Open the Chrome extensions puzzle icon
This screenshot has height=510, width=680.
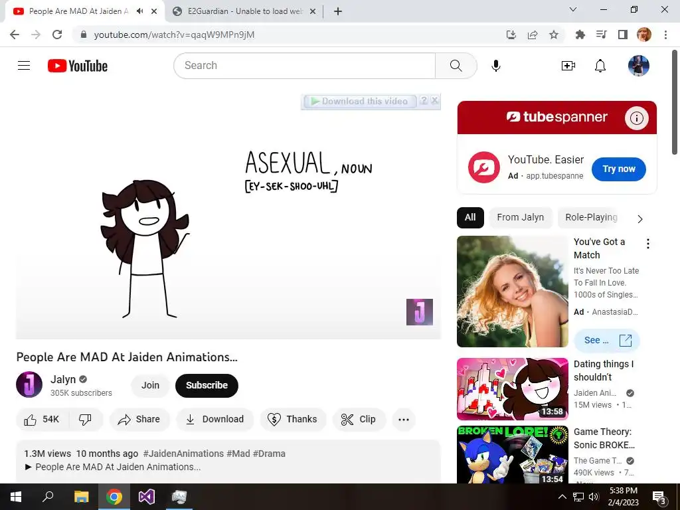tap(580, 35)
